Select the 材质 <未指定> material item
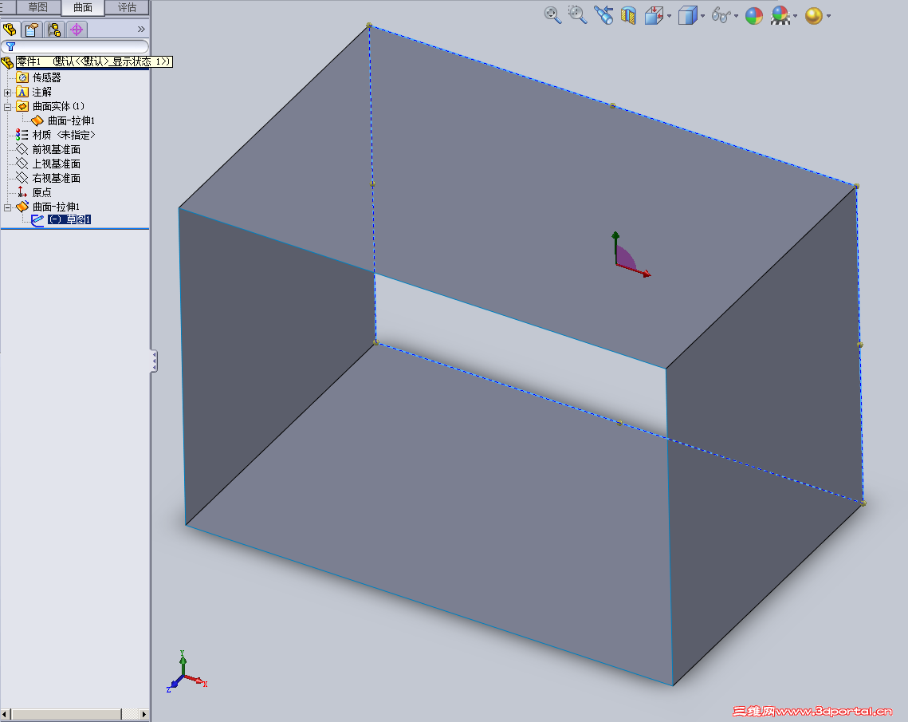 (x=56, y=135)
